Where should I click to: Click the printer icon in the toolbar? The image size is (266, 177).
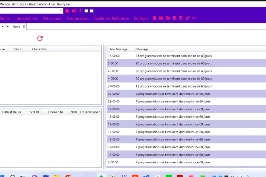(x=174, y=18)
